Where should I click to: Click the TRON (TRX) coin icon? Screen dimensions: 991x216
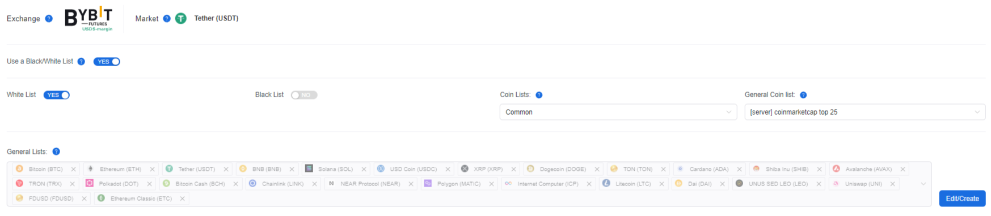[20, 183]
